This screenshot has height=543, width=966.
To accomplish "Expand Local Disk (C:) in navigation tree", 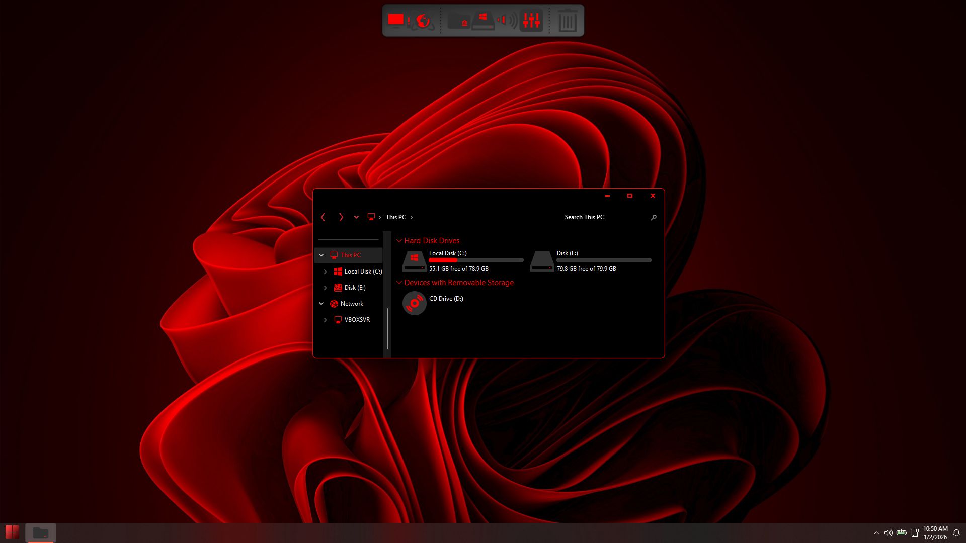I will [325, 271].
